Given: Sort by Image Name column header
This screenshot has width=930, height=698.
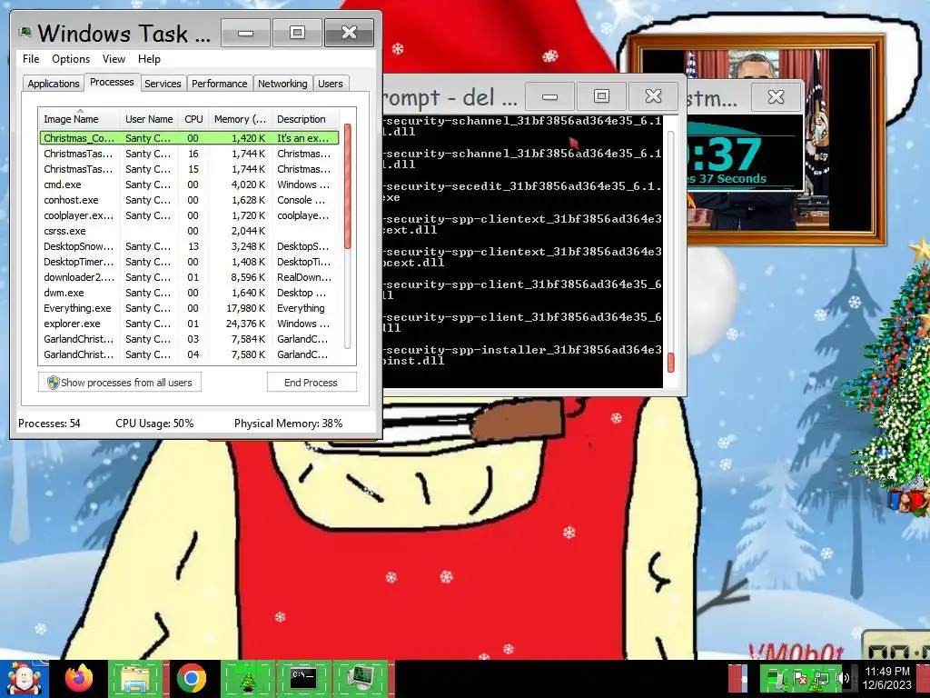Looking at the screenshot, I should click(x=80, y=119).
